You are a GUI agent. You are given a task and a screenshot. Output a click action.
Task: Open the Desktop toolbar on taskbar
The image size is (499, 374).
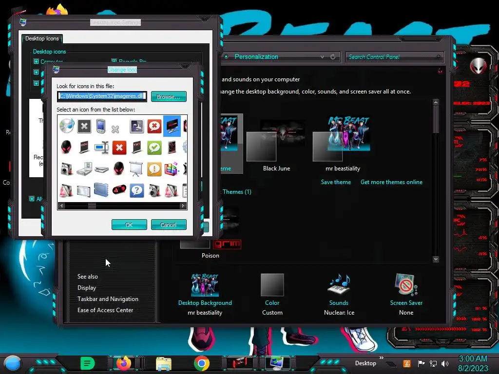365,363
